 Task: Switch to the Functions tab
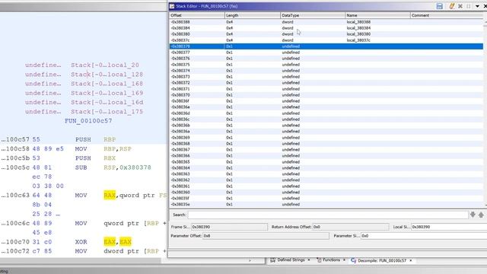(331, 260)
